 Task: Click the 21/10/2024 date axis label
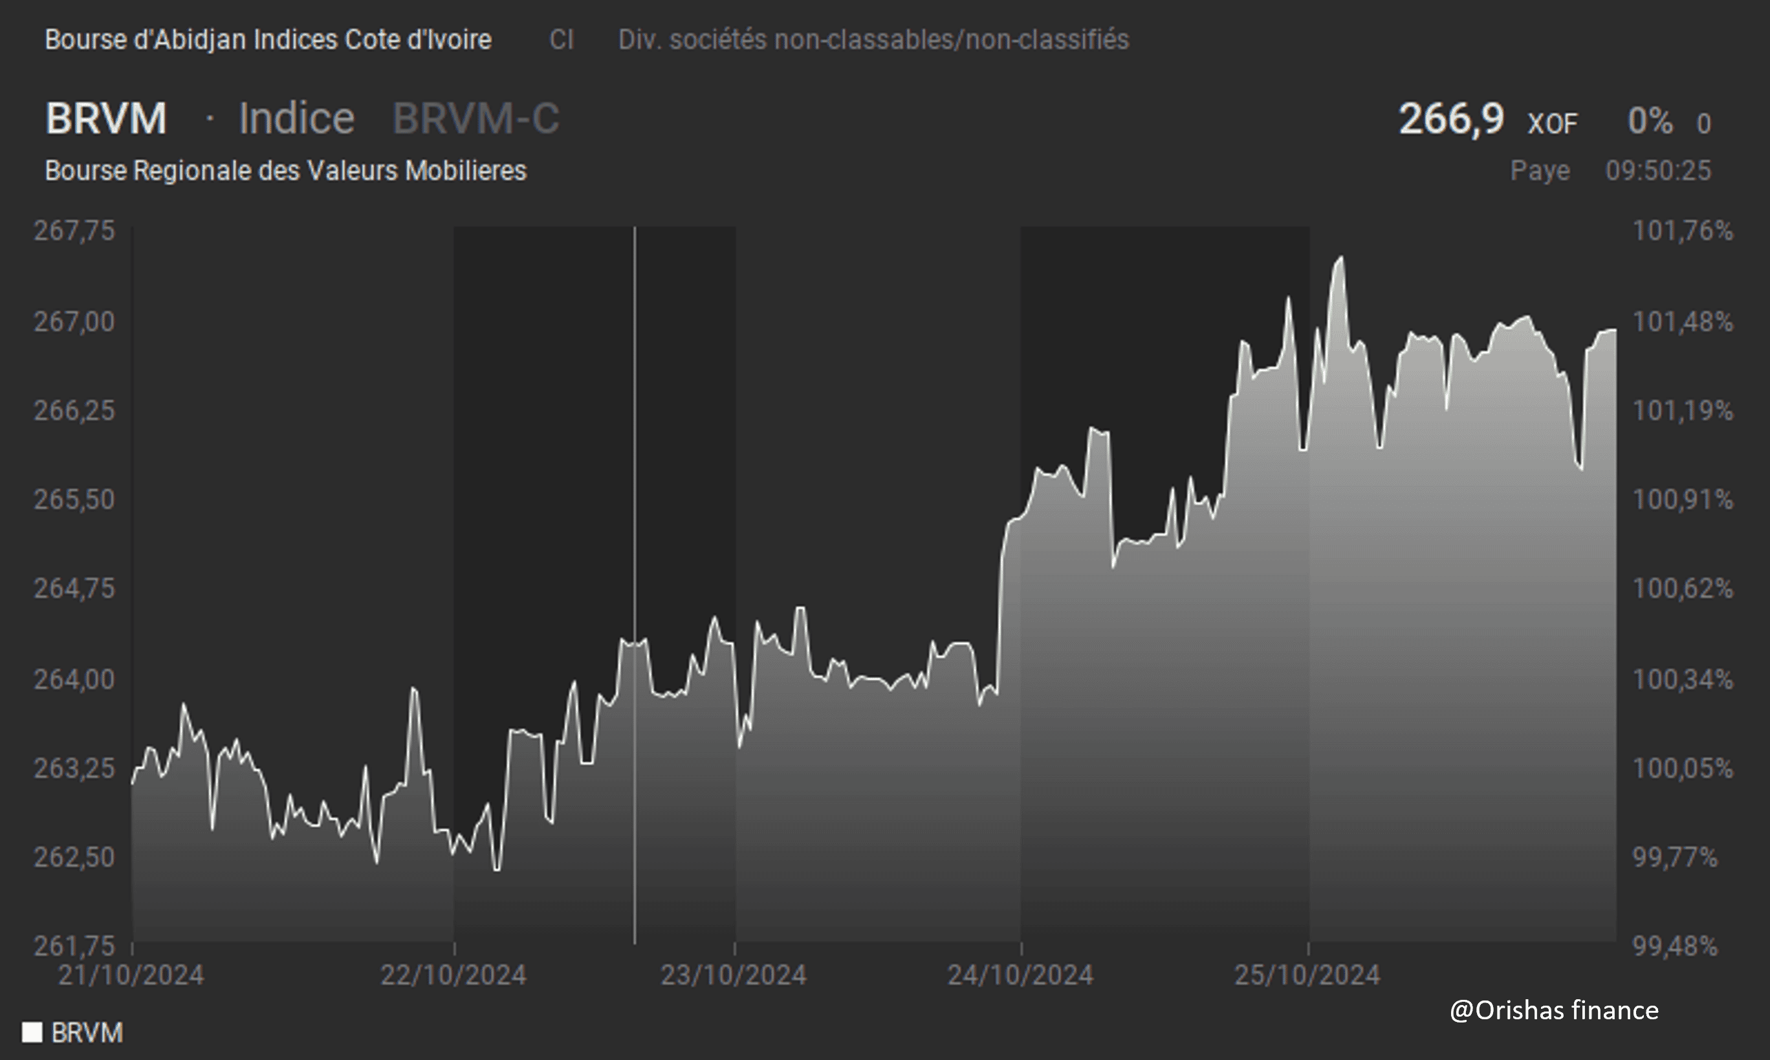(x=131, y=975)
